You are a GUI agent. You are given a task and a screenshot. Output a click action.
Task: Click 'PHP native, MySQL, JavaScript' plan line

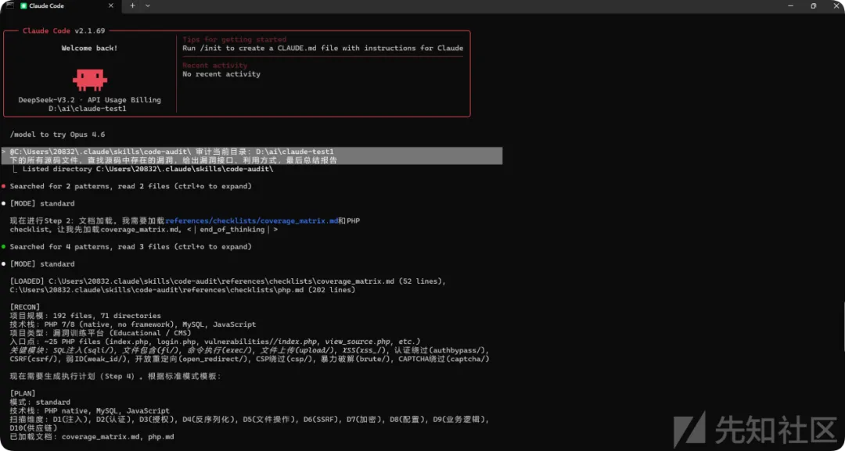(x=89, y=410)
